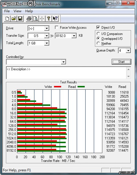Select the I/O Comparison radio button

(98, 34)
